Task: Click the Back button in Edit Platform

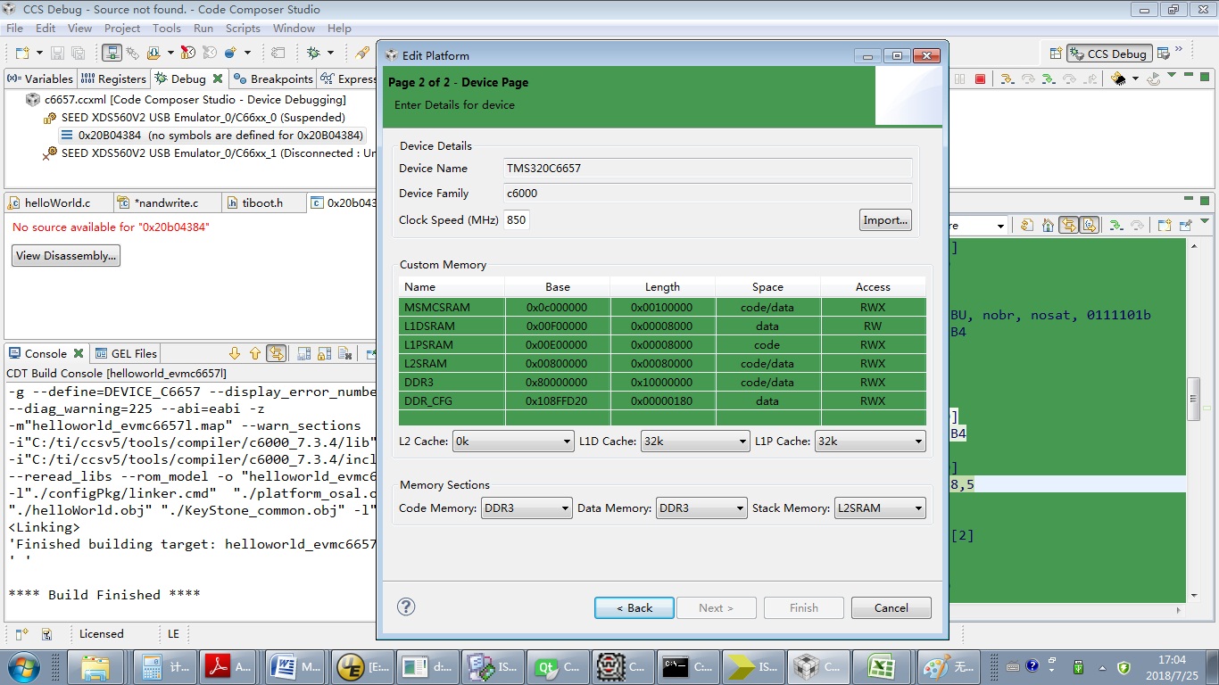Action: tap(634, 607)
